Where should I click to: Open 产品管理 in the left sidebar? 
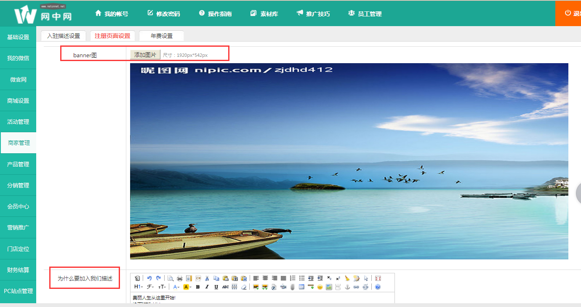tap(18, 164)
